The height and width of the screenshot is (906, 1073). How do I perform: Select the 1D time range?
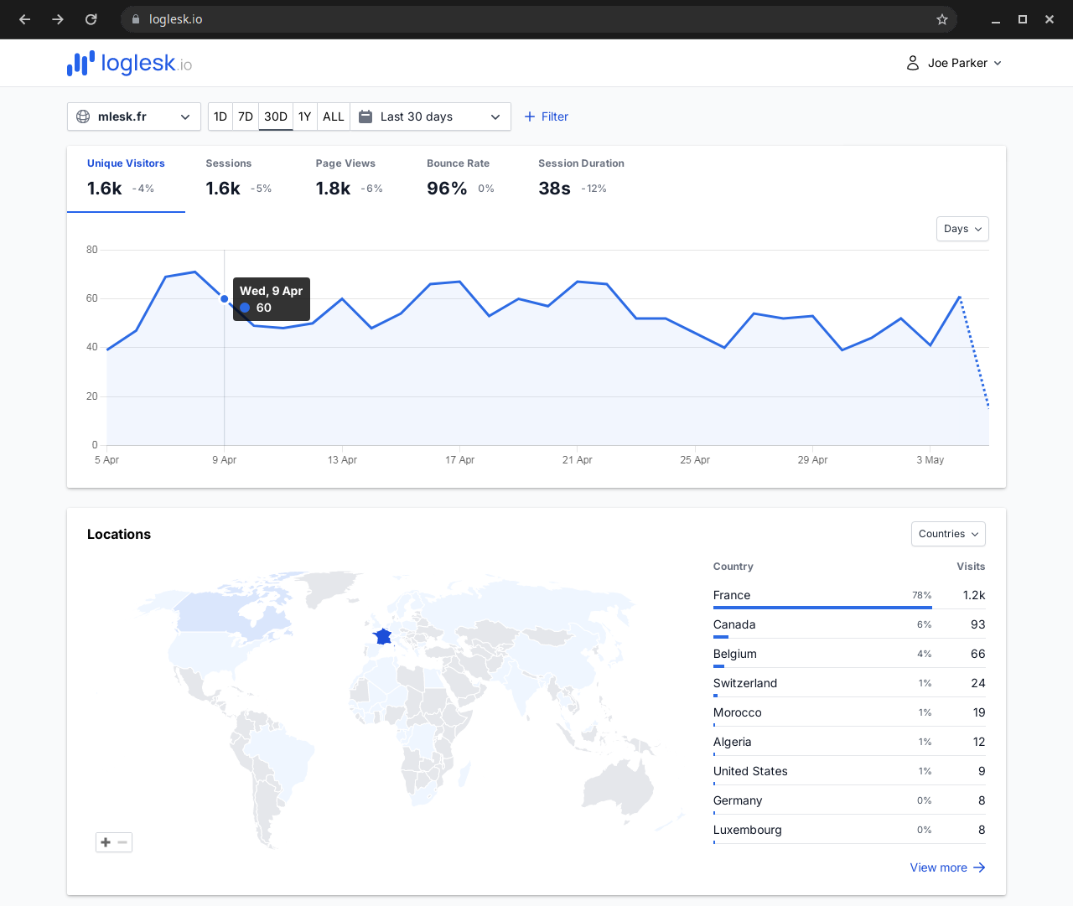click(x=220, y=116)
